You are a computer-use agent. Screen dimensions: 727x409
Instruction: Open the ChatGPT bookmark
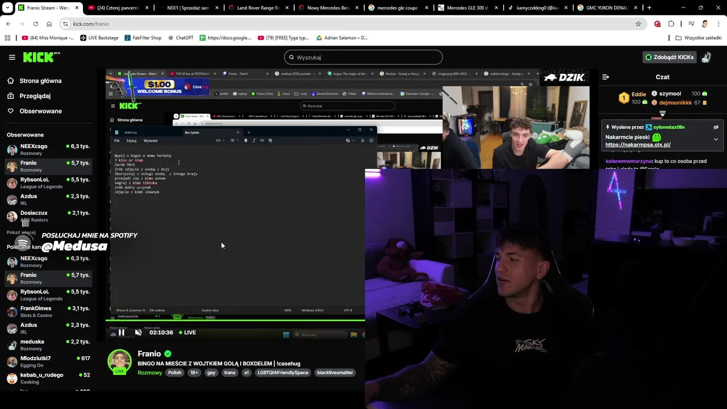180,38
